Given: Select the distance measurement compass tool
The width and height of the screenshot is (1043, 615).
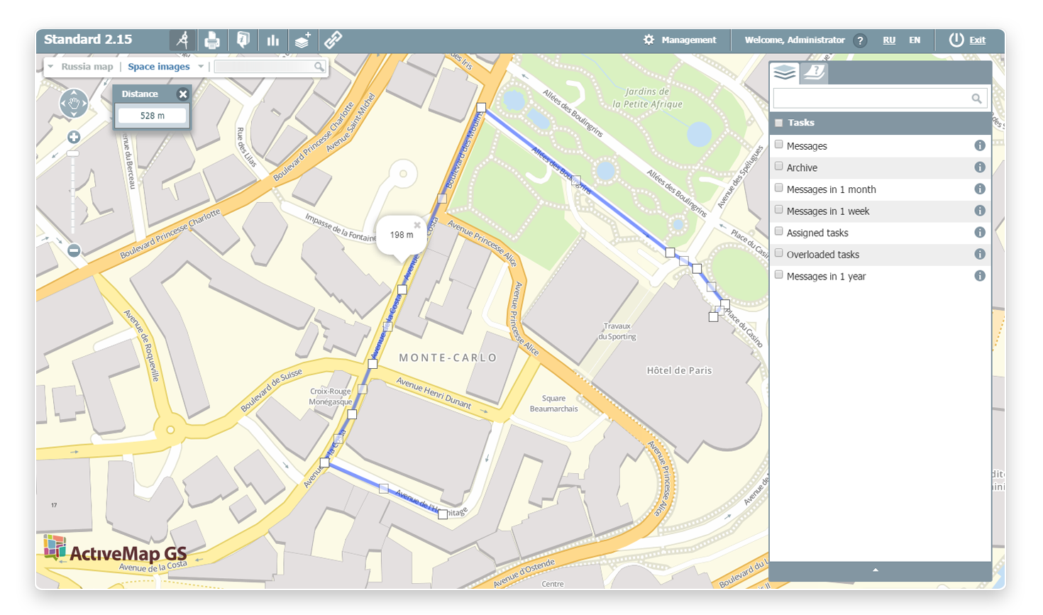Looking at the screenshot, I should point(182,40).
